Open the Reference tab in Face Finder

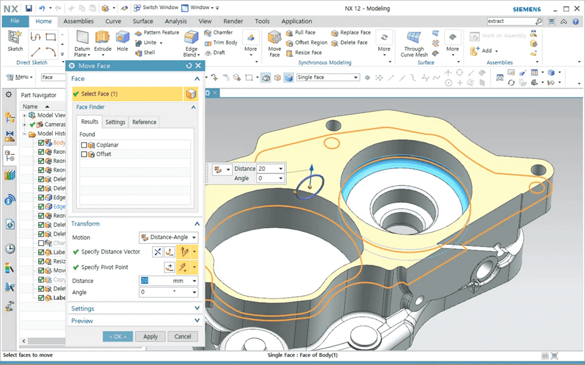pyautogui.click(x=144, y=122)
